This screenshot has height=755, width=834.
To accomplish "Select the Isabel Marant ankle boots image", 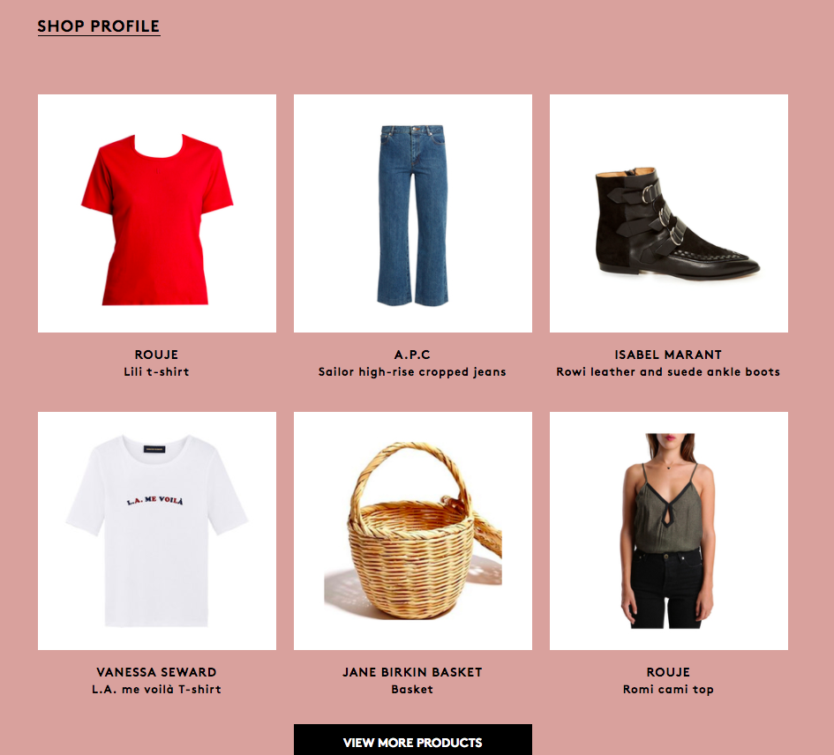I will tap(669, 213).
